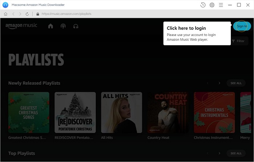Maximize the Macsome window
Image resolution: width=254 pixels, height=162 pixels.
(239, 5)
